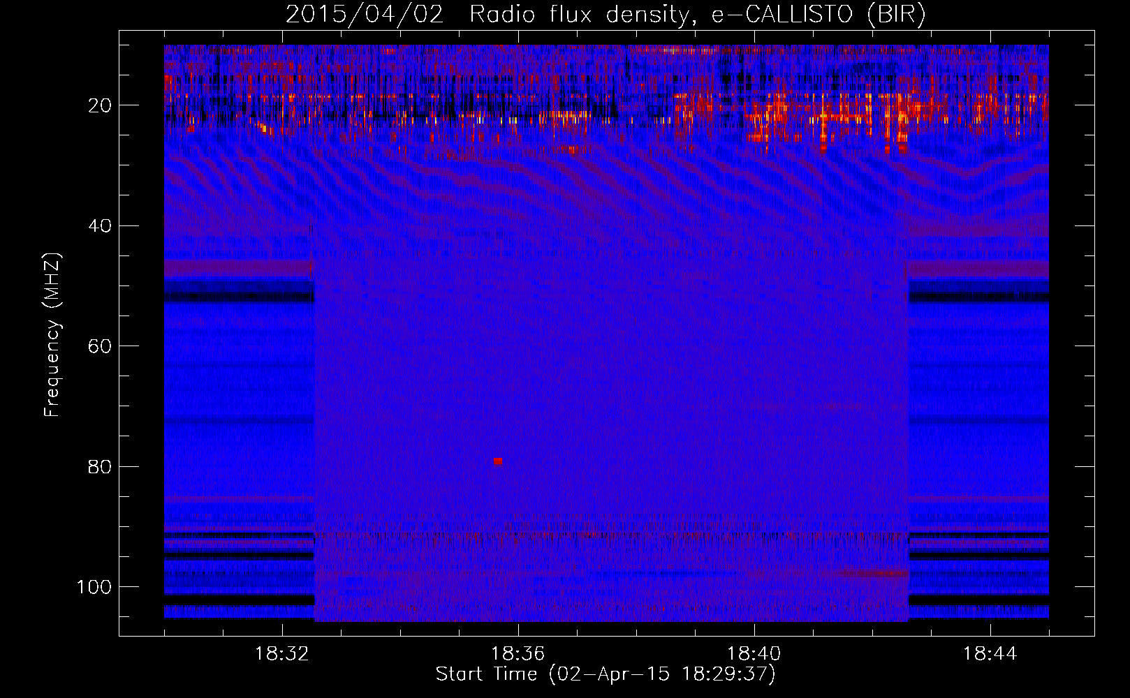Click the 80 frequency axis label
The height and width of the screenshot is (698, 1130).
click(101, 466)
